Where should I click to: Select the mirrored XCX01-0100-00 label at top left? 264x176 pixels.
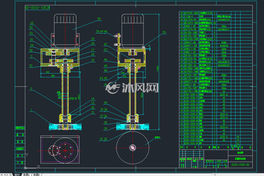[x=37, y=8]
